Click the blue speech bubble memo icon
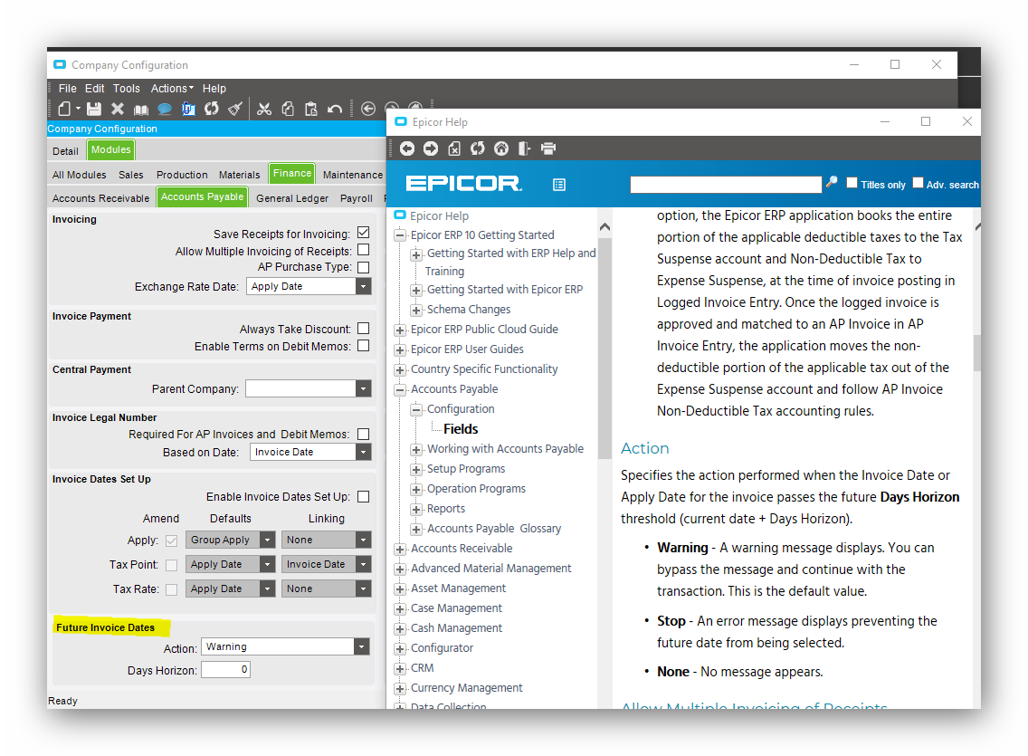Viewport: 1028px width, 756px height. point(165,109)
